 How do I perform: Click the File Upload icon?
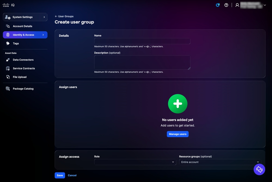tap(8, 77)
